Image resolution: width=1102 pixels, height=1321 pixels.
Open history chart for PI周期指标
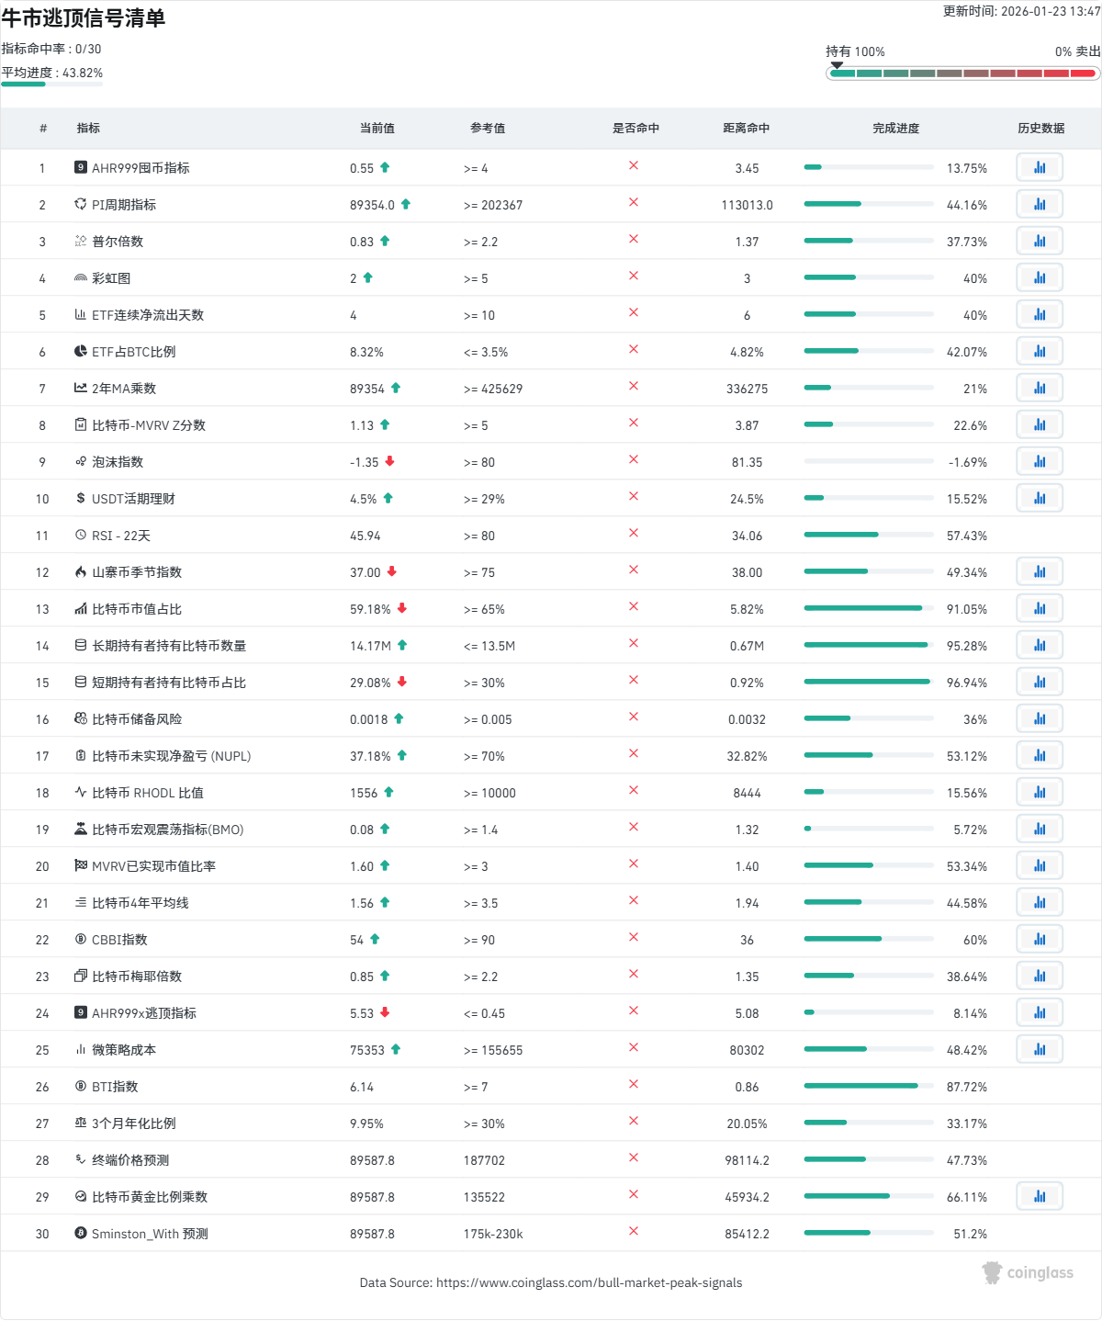click(1040, 204)
